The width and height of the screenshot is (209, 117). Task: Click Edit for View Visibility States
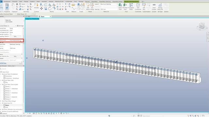pos(15,56)
